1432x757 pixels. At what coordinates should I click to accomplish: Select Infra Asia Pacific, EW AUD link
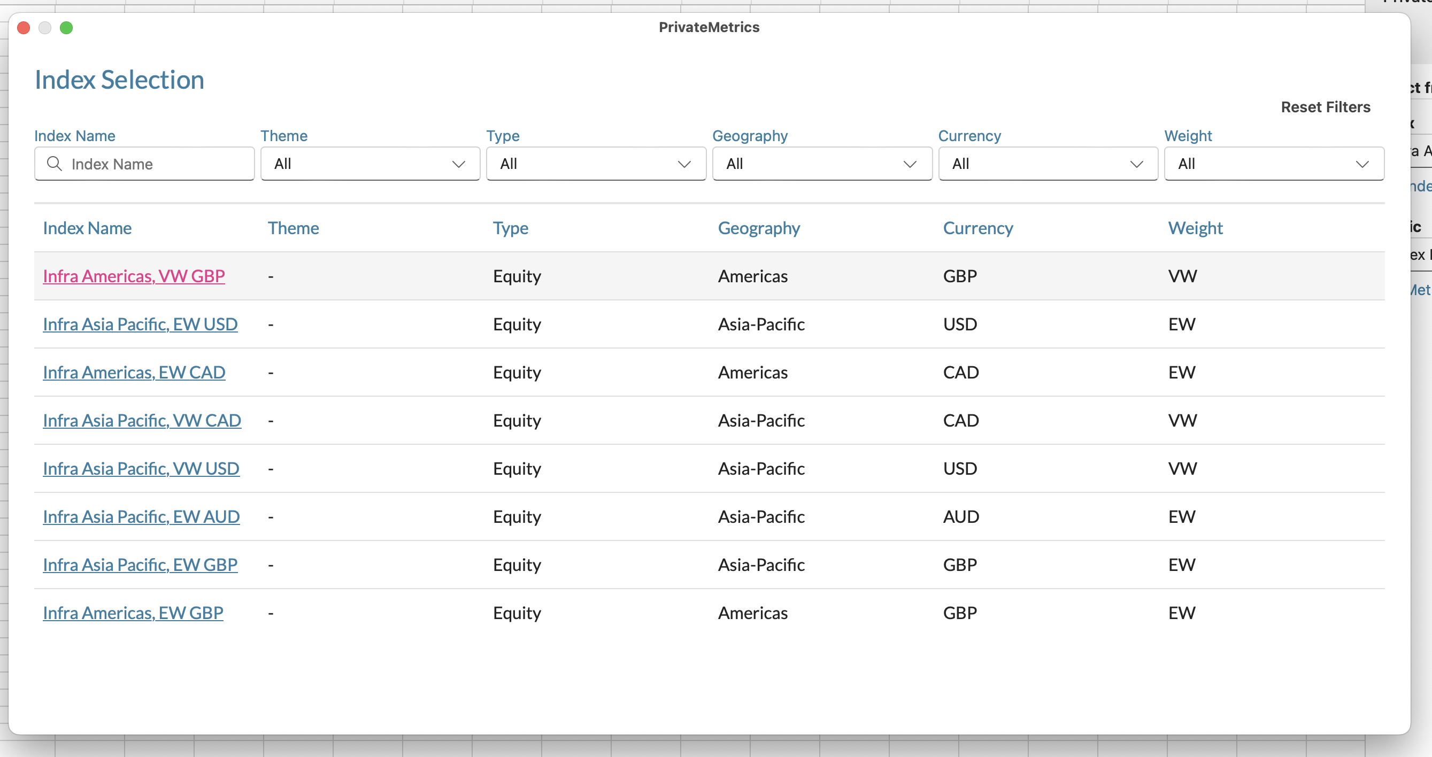pos(141,517)
